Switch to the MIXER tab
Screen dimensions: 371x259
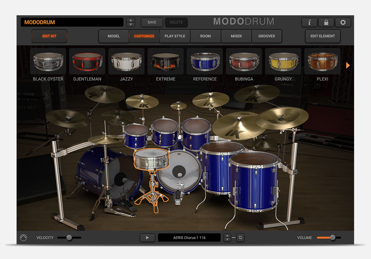point(236,36)
